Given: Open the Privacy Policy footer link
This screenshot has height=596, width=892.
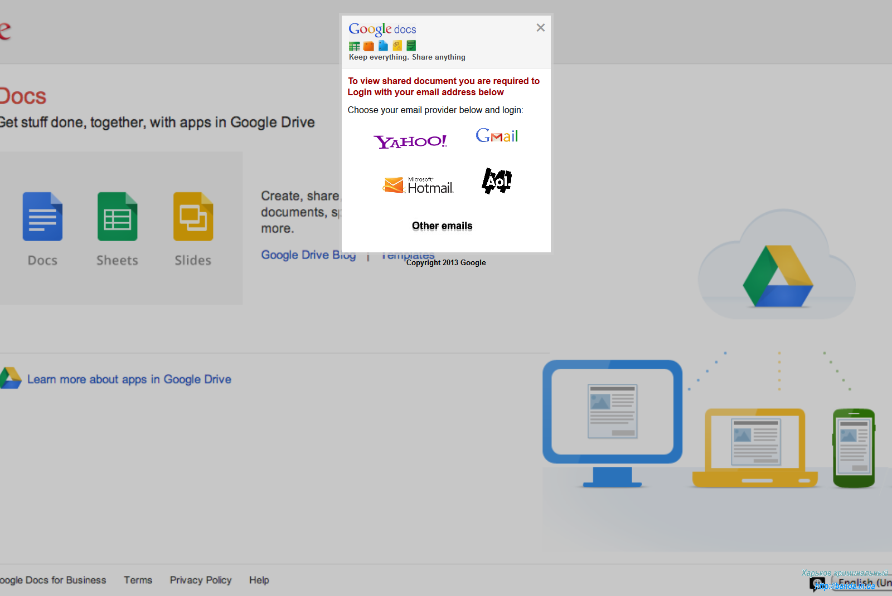Looking at the screenshot, I should [201, 580].
